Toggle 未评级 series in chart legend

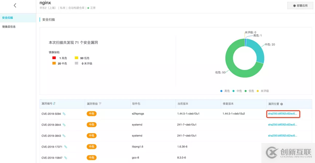click(262, 91)
